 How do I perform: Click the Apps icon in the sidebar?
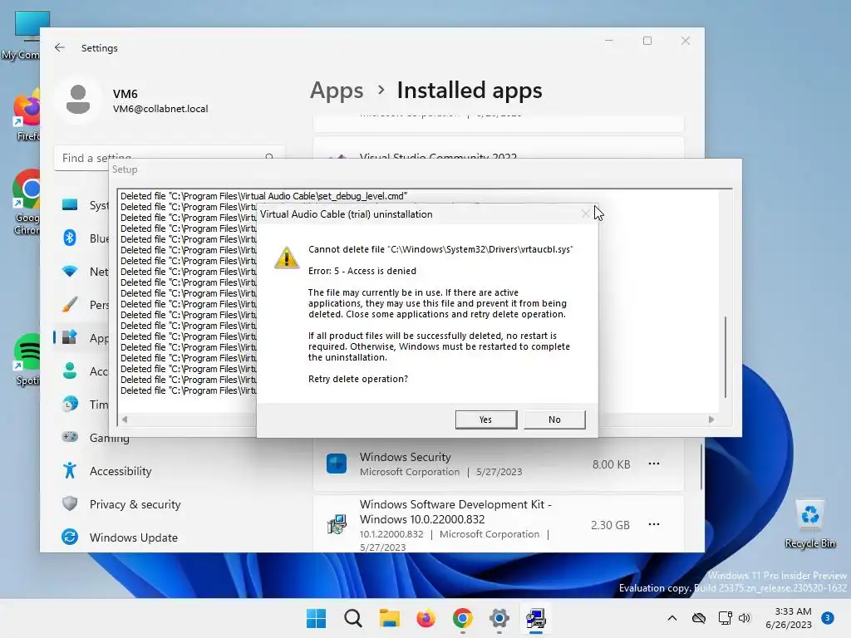coord(70,337)
